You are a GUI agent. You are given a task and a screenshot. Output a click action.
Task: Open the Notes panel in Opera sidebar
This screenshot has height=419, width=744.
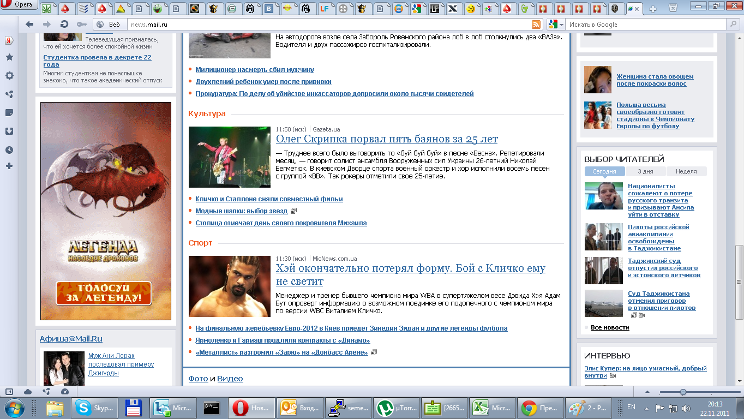[x=9, y=112]
